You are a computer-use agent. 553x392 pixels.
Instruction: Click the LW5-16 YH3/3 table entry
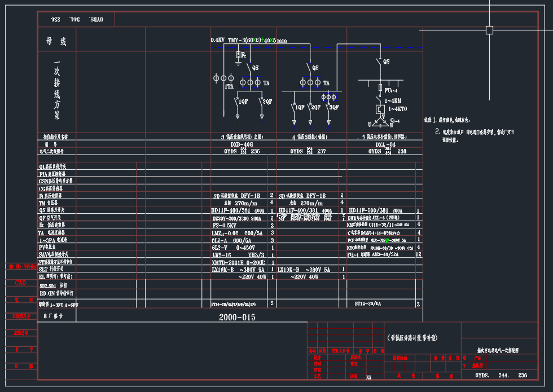238,255
